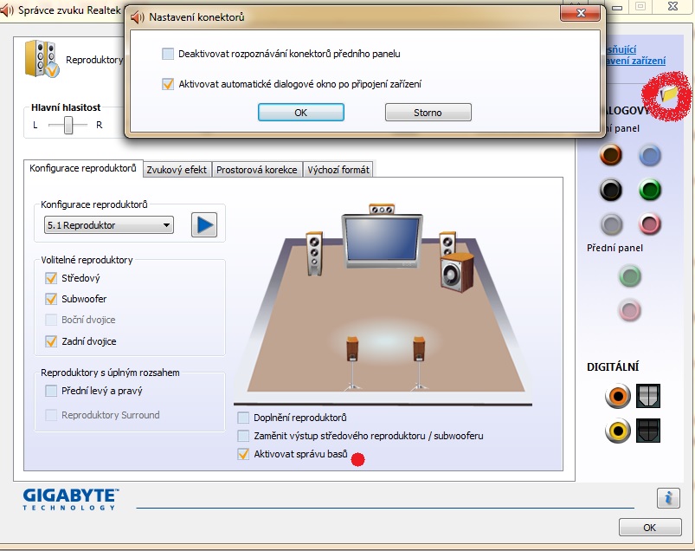Open the advanced device settings link
The width and height of the screenshot is (695, 551).
pyautogui.click(x=635, y=55)
